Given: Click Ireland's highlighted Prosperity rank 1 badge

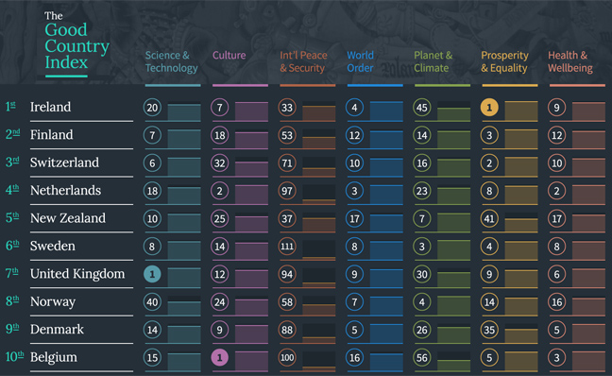Looking at the screenshot, I should [489, 108].
